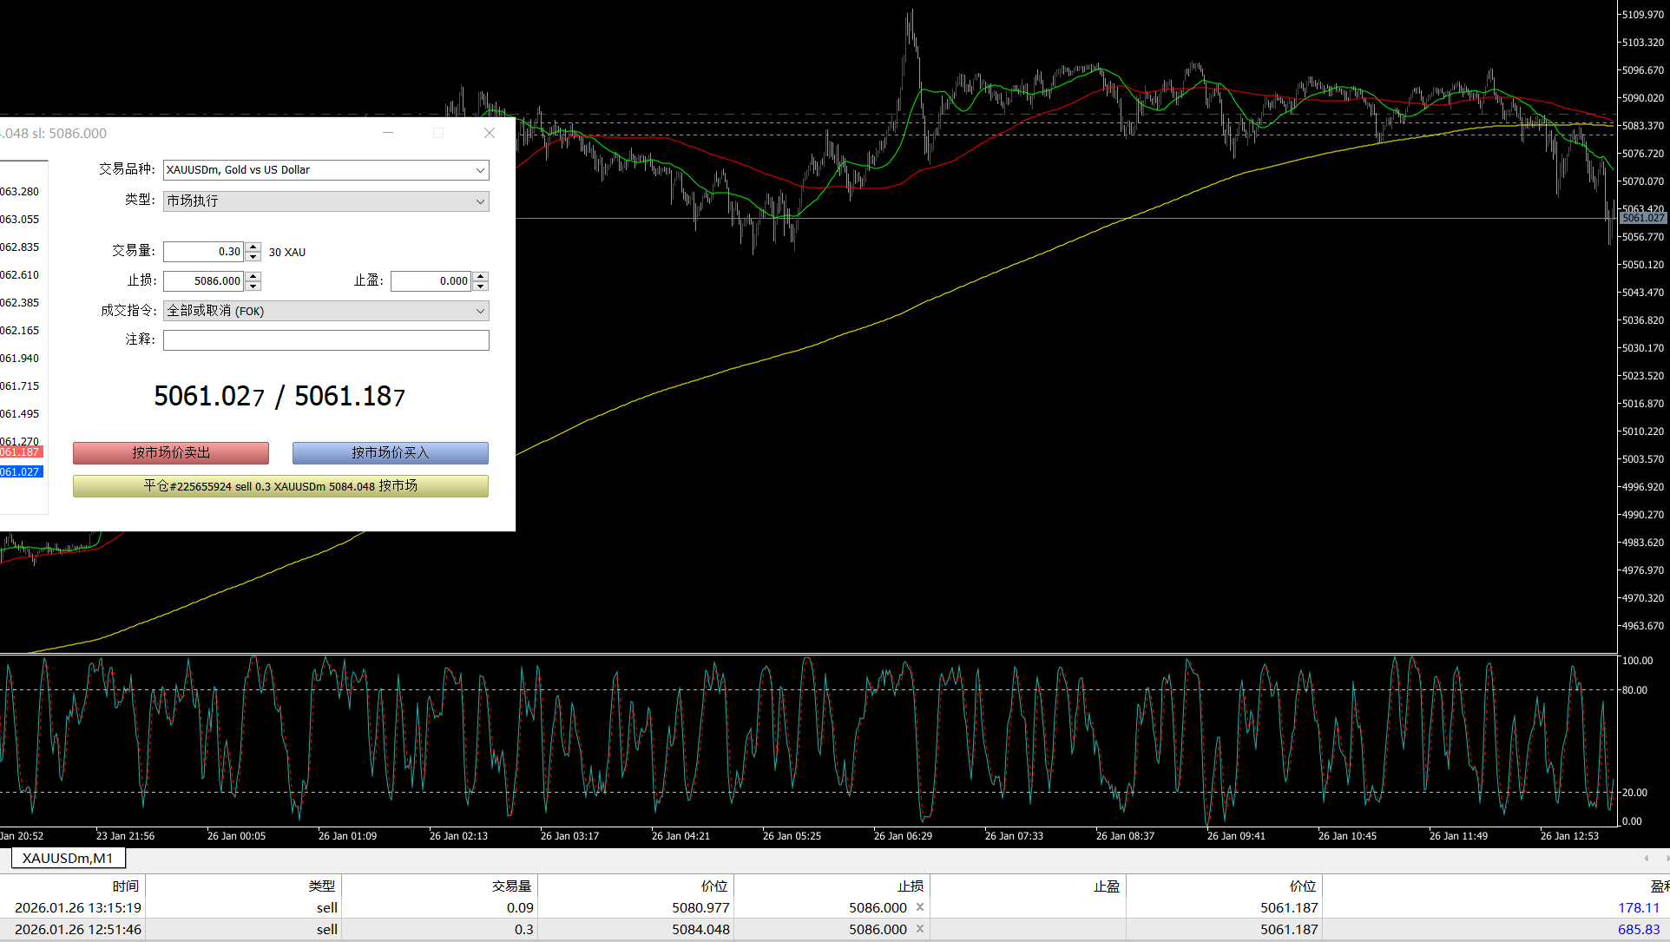This screenshot has height=942, width=1670.
Task: Decrease take profit with the down arrow
Action: tap(481, 287)
